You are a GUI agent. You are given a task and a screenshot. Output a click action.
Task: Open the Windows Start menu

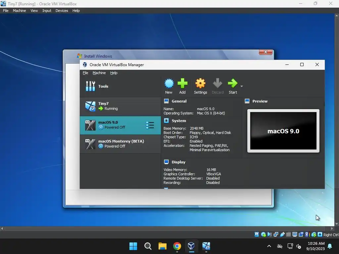133,246
